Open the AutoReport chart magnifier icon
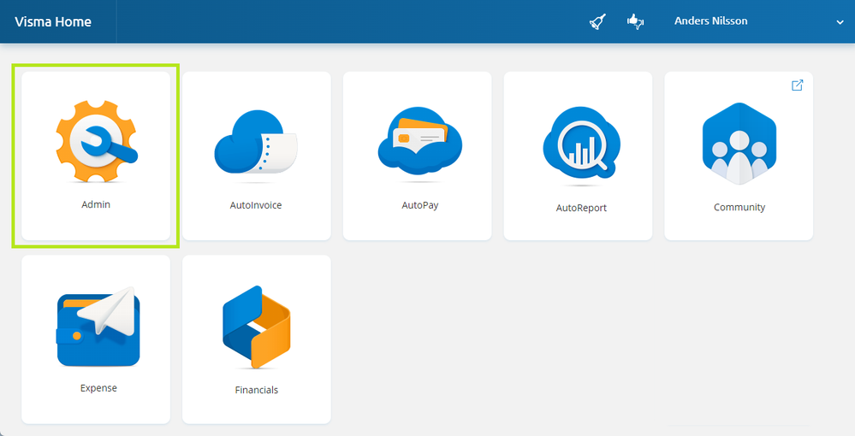Image resolution: width=855 pixels, height=436 pixels. coord(581,143)
